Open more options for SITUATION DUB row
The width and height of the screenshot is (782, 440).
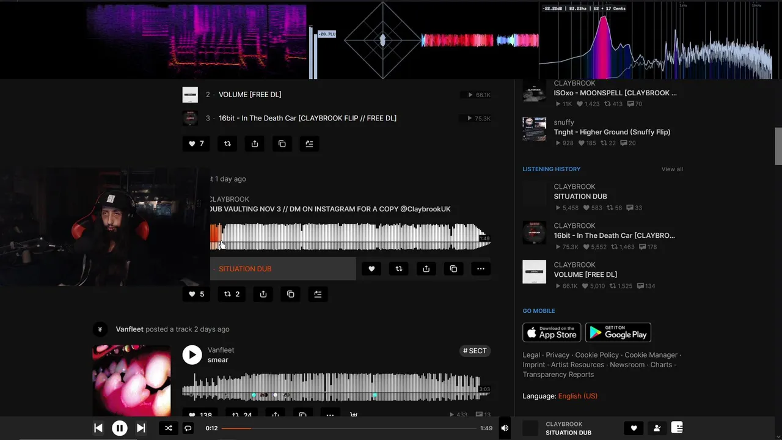(x=481, y=269)
